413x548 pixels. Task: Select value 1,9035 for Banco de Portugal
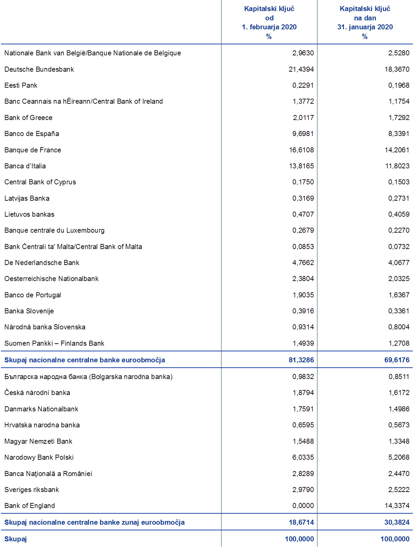point(303,295)
